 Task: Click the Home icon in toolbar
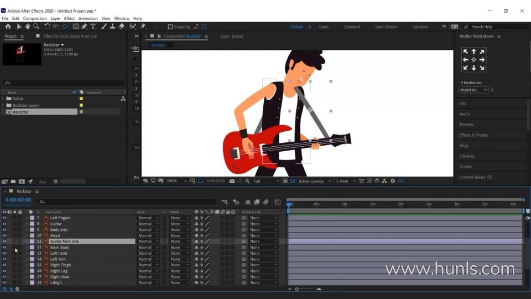8,26
